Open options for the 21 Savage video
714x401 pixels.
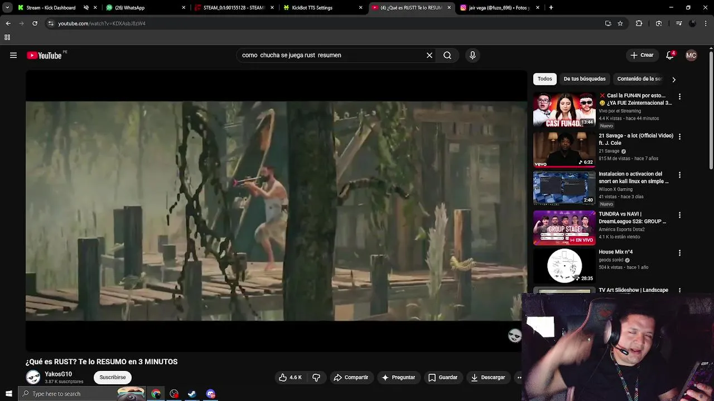tap(679, 136)
